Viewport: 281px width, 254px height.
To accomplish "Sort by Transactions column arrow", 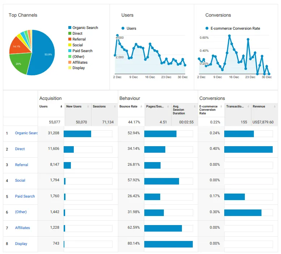I will pos(248,106).
